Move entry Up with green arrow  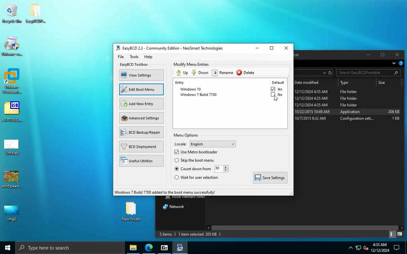pos(182,73)
